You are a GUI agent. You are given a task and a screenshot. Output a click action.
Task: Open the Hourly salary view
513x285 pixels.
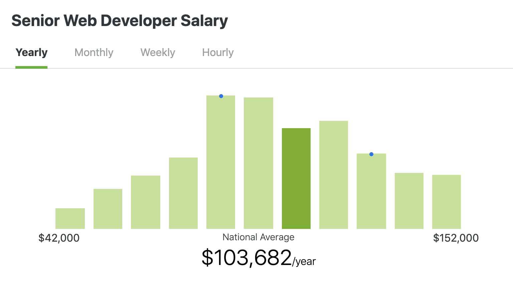point(217,52)
